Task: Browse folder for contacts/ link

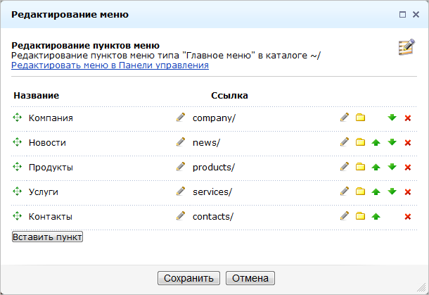Action: click(x=360, y=216)
